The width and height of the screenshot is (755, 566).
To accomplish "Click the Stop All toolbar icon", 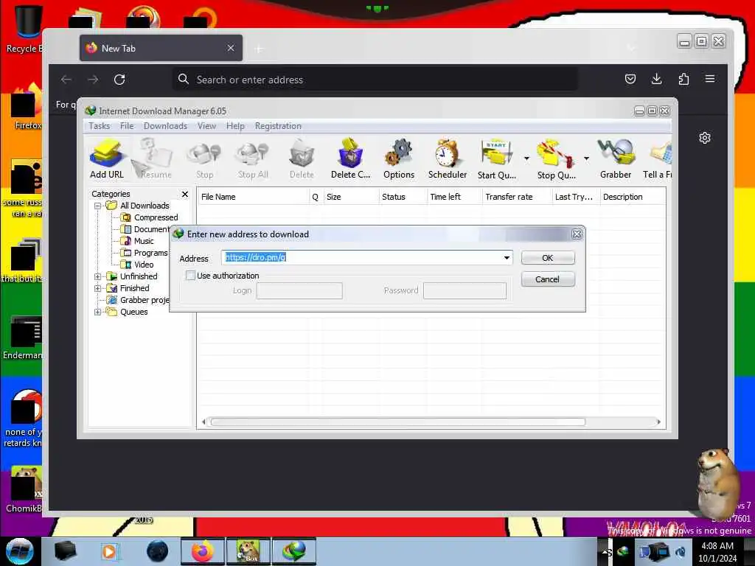I will [253, 159].
